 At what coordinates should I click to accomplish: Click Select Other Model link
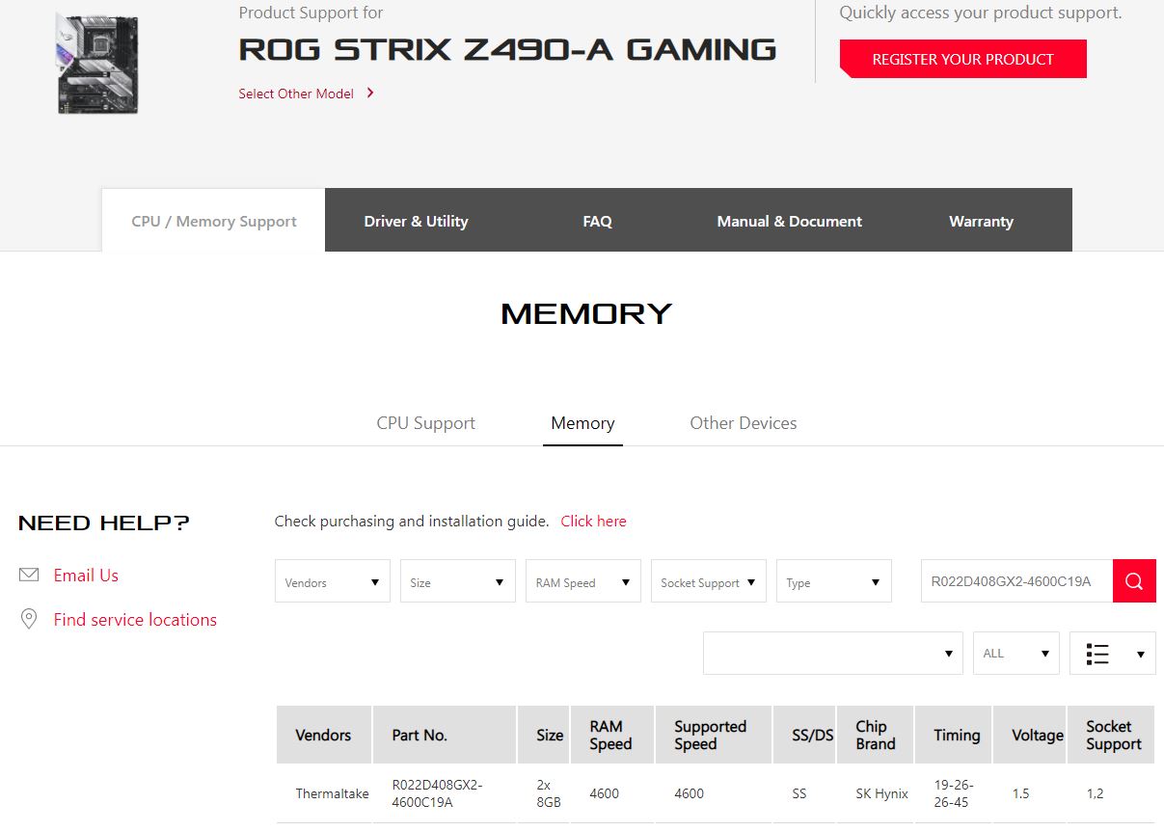(296, 94)
